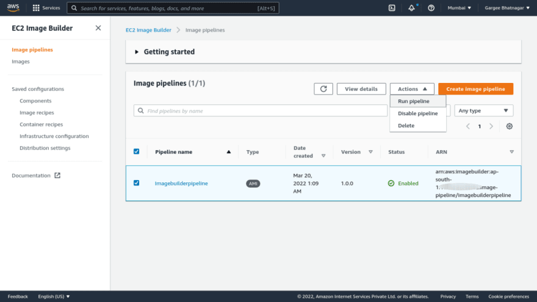
Task: Toggle the select-all pipelines checkbox
Action: pyautogui.click(x=136, y=151)
